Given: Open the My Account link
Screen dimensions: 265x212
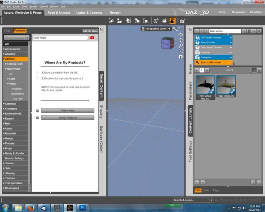Looking at the screenshot, I should tap(238, 12).
